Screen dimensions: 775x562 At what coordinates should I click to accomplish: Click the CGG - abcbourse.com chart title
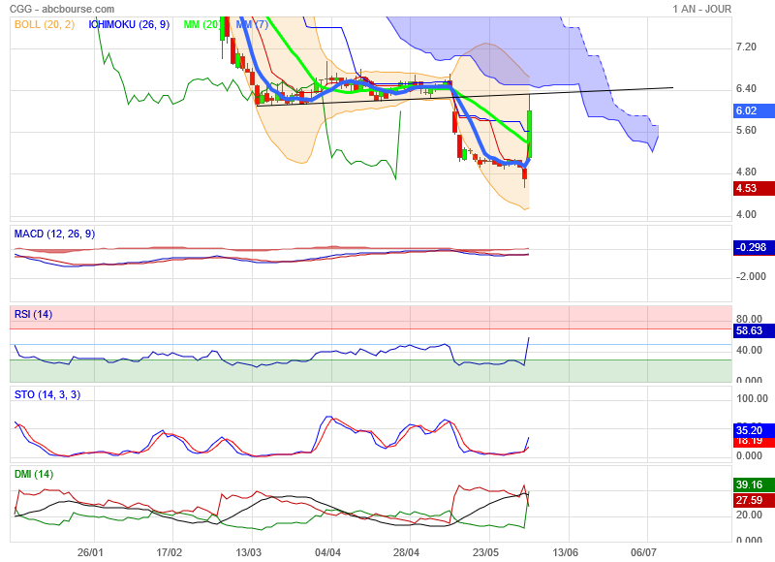(62, 9)
